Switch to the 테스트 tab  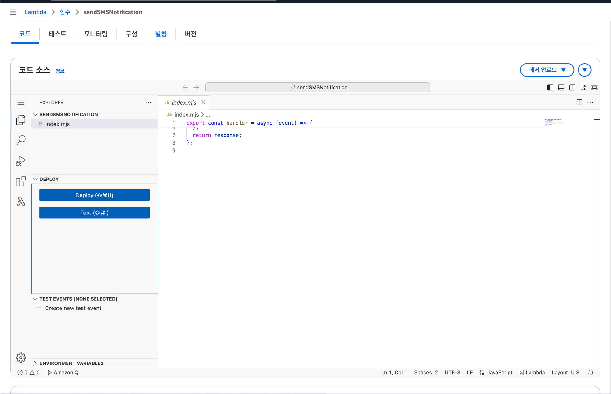click(x=57, y=34)
